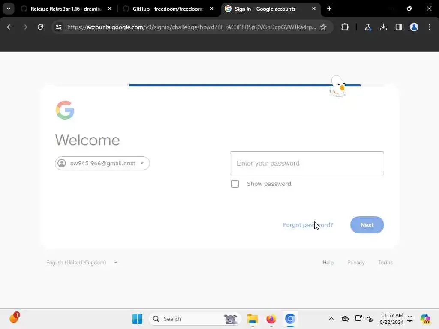This screenshot has width=439, height=329.
Task: Open the orange widgets icon with badge
Action: click(x=14, y=318)
